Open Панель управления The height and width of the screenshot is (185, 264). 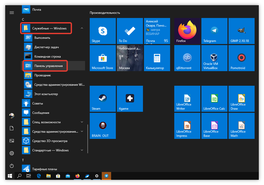pyautogui.click(x=53, y=66)
